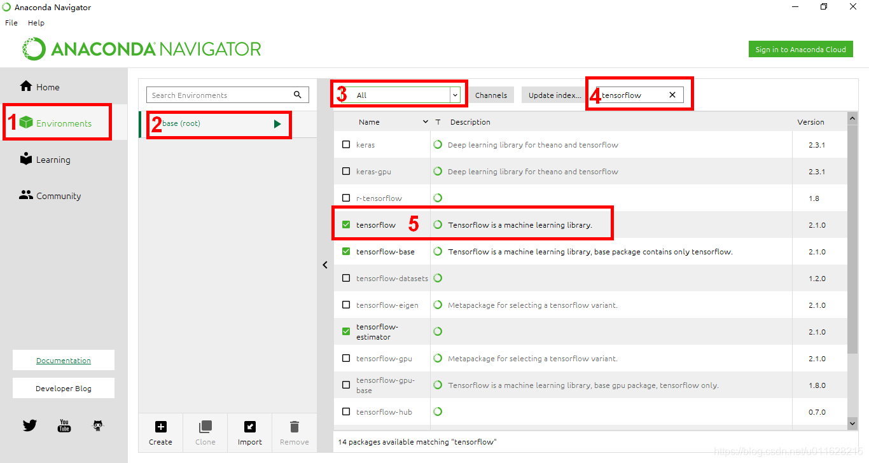Click the Update index button
This screenshot has height=463, width=869.
[x=554, y=95]
